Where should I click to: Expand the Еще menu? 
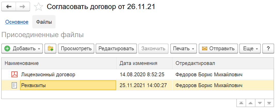250,49
